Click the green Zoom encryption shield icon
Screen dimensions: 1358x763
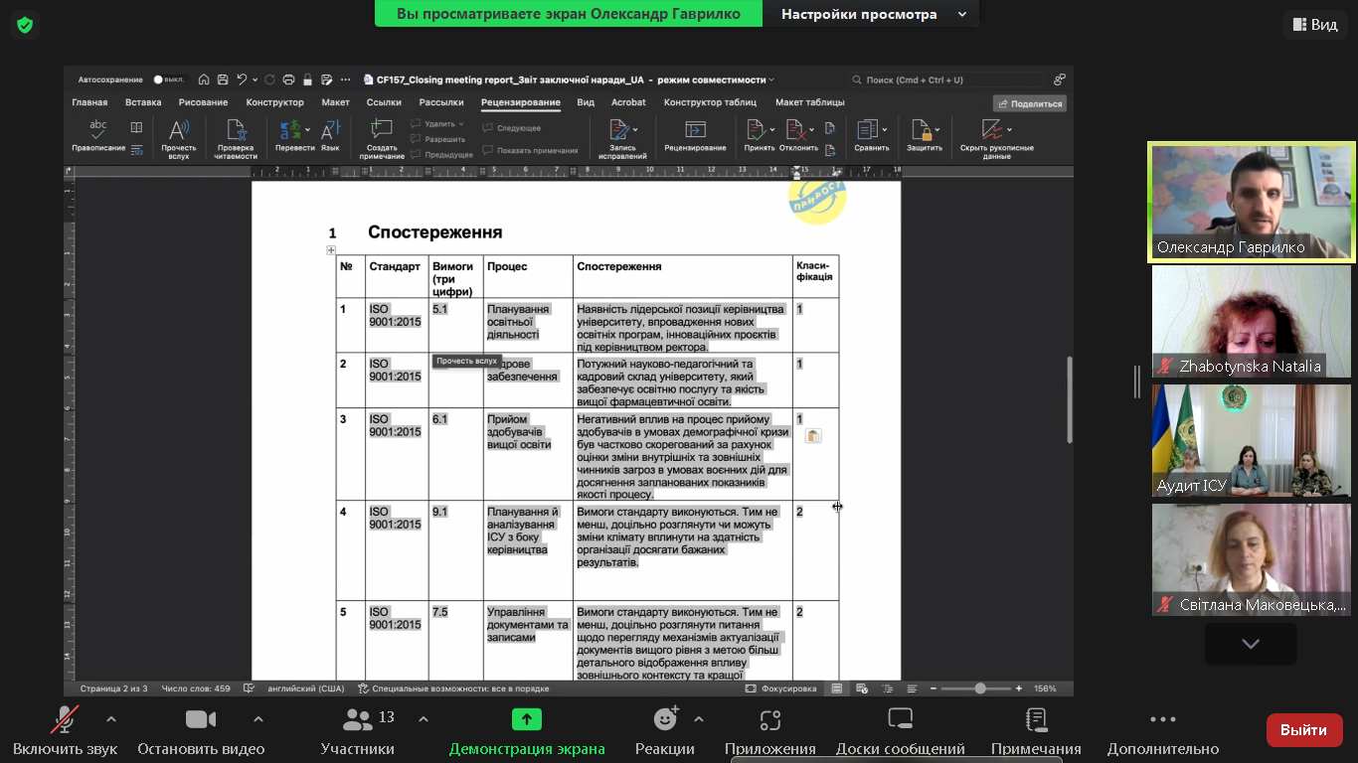[x=25, y=25]
